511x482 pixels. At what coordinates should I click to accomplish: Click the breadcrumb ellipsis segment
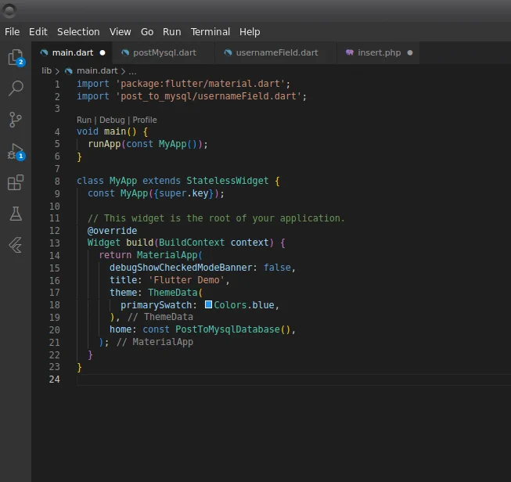click(x=132, y=71)
